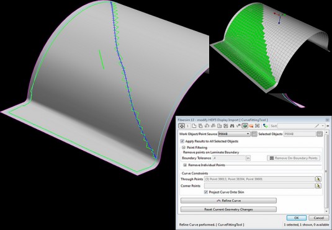Click the green arrow link toolbar icon

tap(265, 126)
